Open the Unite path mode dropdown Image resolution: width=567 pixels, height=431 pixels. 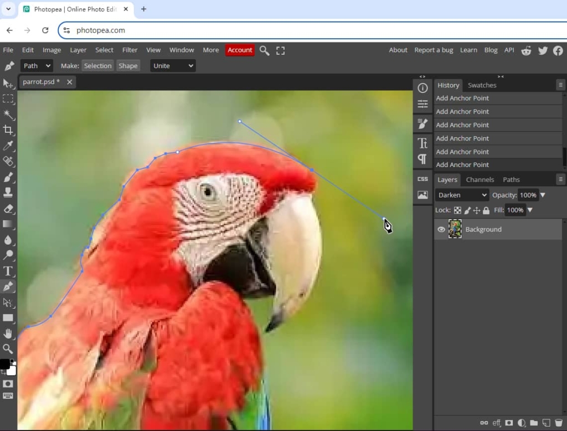tap(172, 65)
